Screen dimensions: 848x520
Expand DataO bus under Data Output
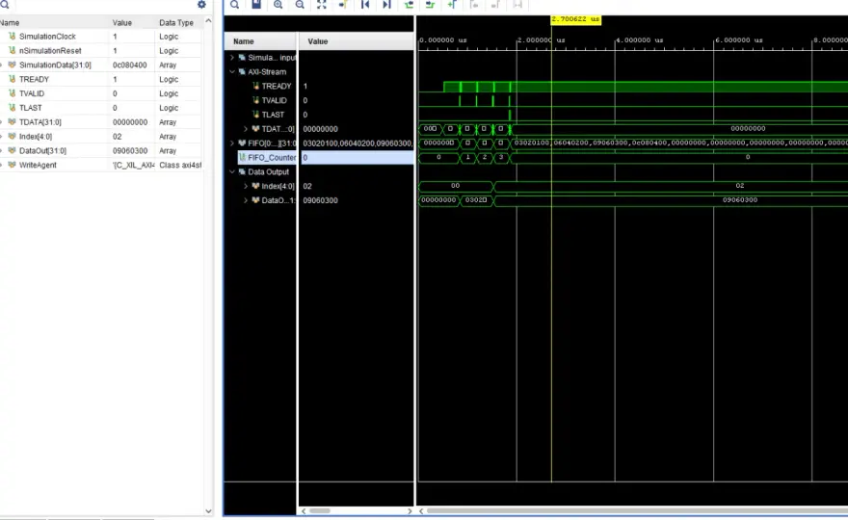(x=246, y=200)
